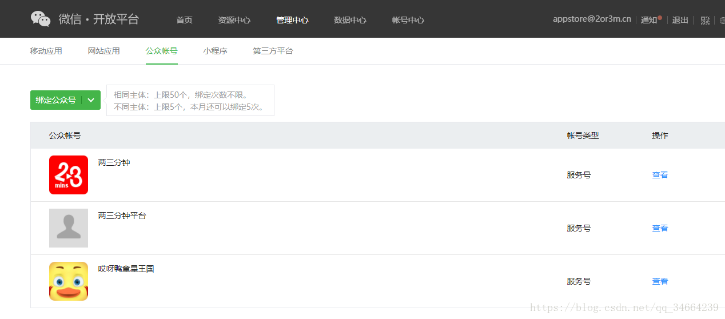Expand the 绑定公众号 dropdown arrow
This screenshot has height=319, width=725.
tap(91, 100)
